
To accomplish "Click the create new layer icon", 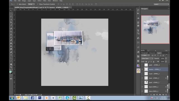I will [163, 95].
